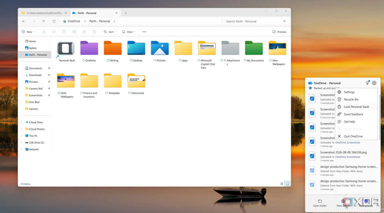Select the gray Attachments folder
This screenshot has height=213, width=384.
click(x=230, y=53)
